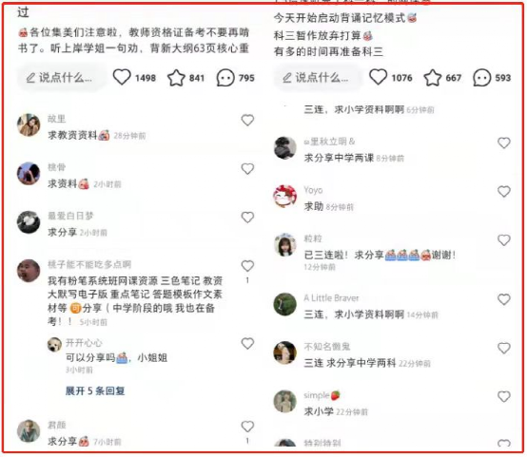527x457 pixels.
Task: Expand 展开 5 条回复 replies
Action: [95, 390]
